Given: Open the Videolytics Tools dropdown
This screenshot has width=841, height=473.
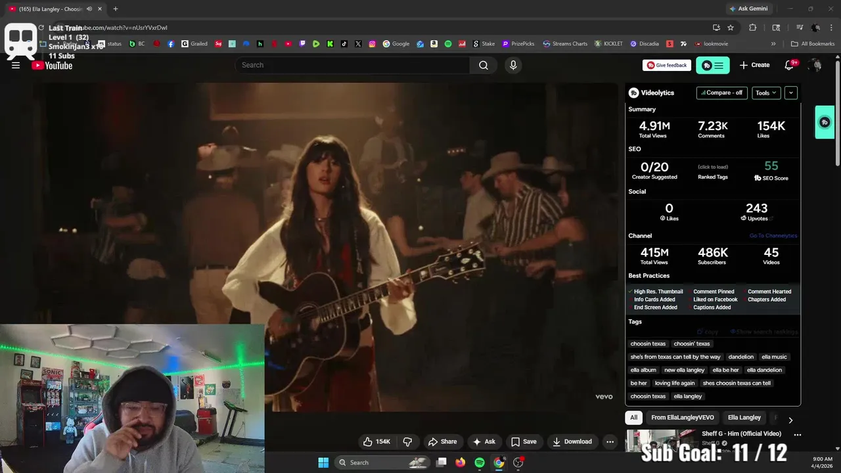Looking at the screenshot, I should (x=766, y=93).
